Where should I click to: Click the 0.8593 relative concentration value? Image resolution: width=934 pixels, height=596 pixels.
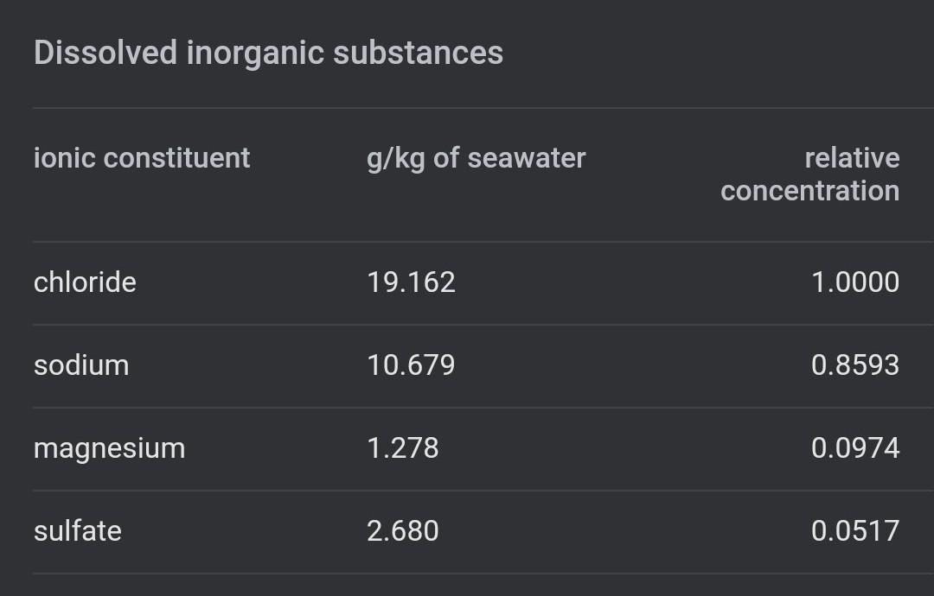coord(854,365)
